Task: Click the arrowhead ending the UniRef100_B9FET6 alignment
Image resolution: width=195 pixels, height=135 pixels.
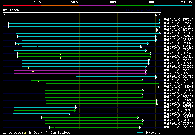Action: [x=76, y=107]
